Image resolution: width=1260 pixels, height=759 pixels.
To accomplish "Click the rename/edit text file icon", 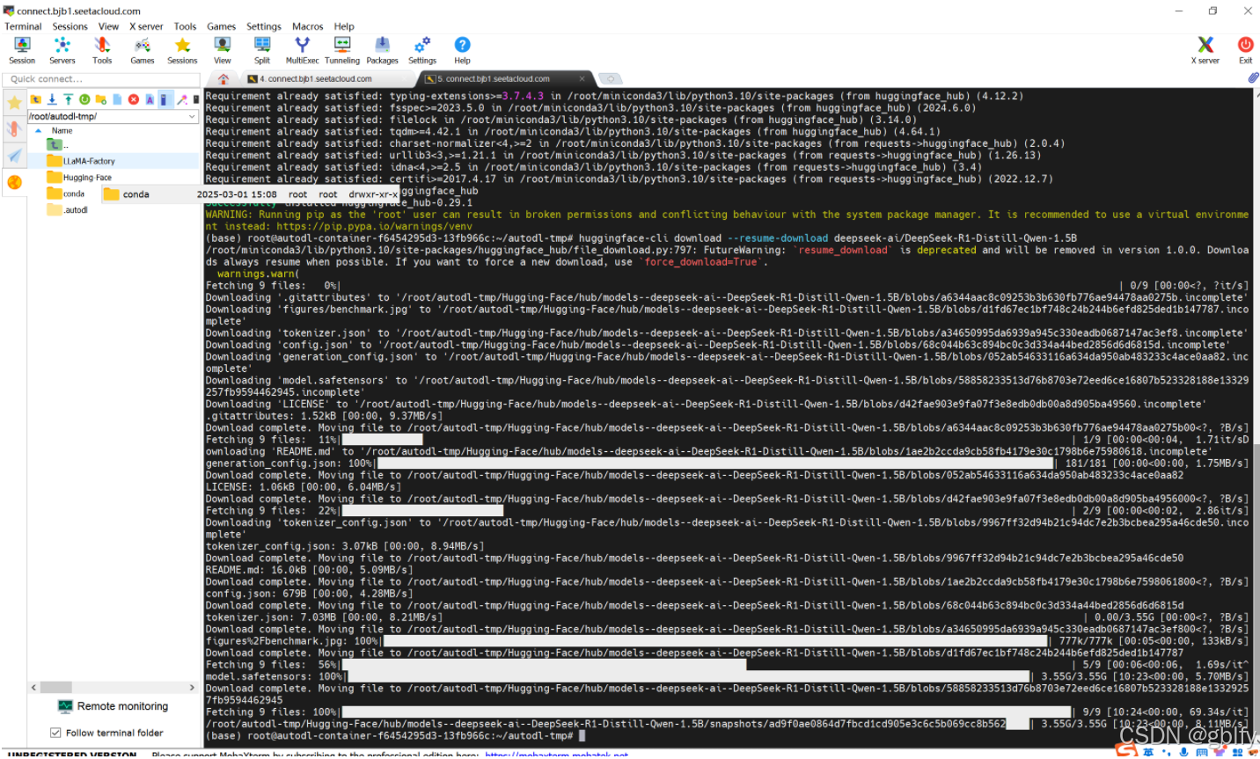I will [150, 99].
